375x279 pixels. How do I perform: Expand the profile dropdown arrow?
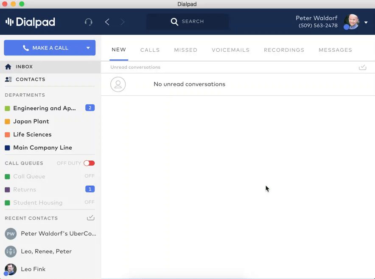(366, 22)
